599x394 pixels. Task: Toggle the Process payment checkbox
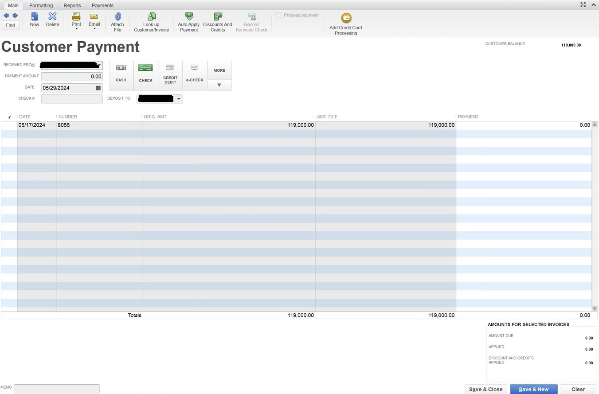click(x=279, y=15)
